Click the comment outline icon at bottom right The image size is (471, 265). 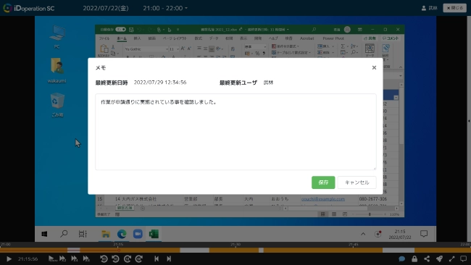[464, 258]
